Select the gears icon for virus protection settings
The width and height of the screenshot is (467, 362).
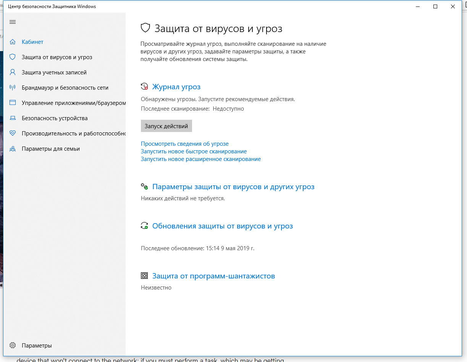145,187
